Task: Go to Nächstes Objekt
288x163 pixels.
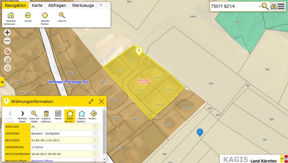Action: [x=22, y=114]
